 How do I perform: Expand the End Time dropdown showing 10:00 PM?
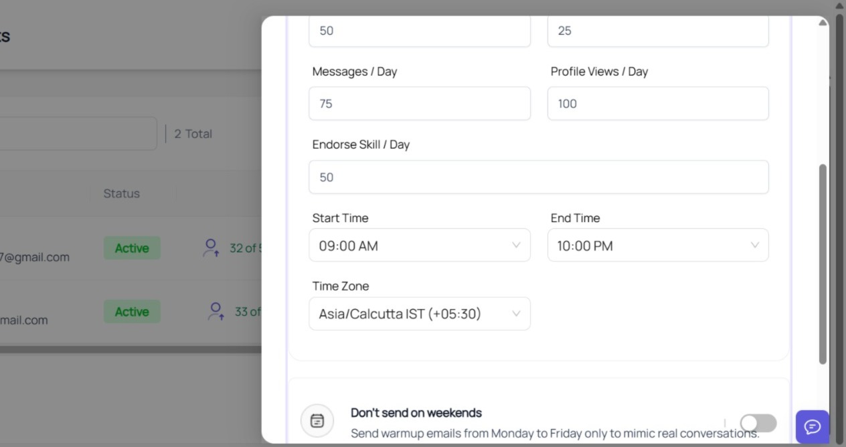[658, 245]
